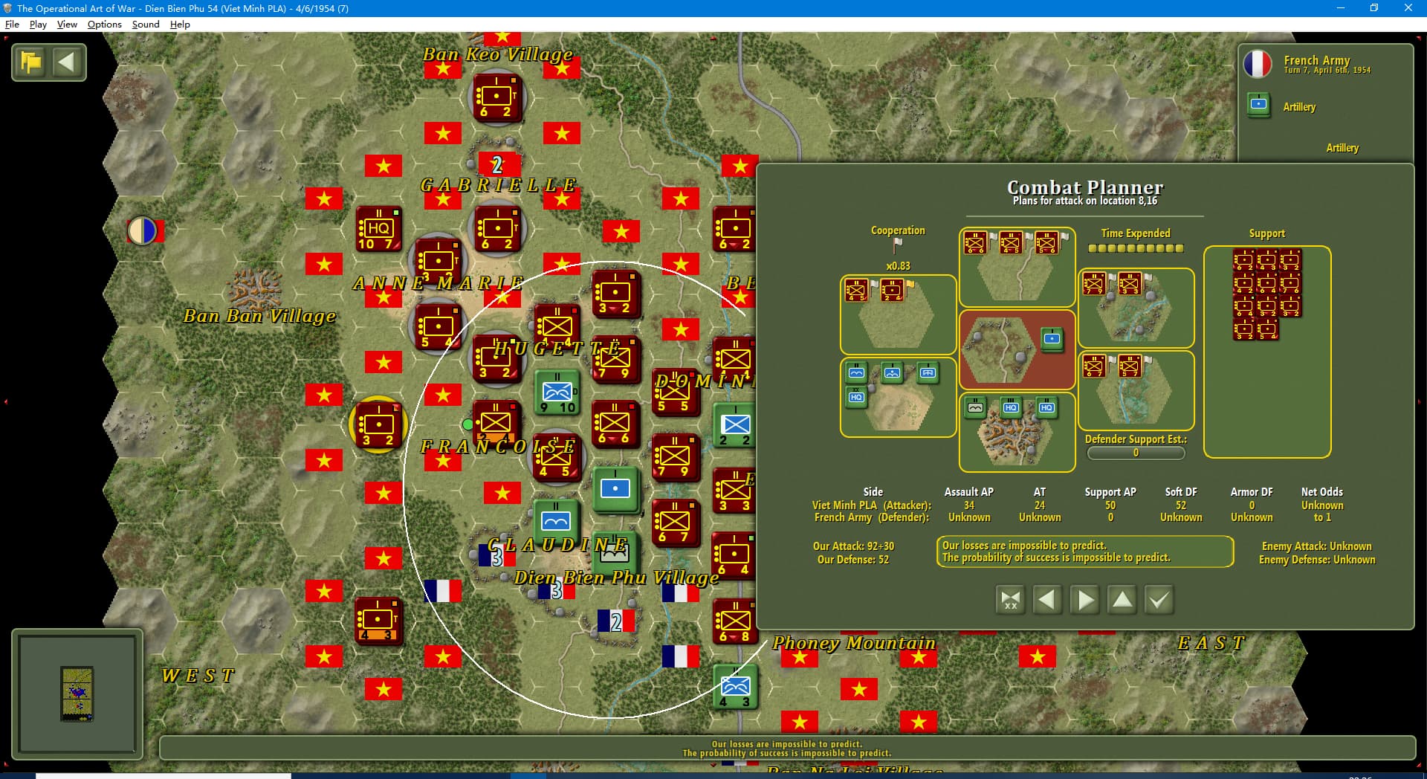Go to next planned attack arrow
1427x779 pixels.
coord(1084,599)
